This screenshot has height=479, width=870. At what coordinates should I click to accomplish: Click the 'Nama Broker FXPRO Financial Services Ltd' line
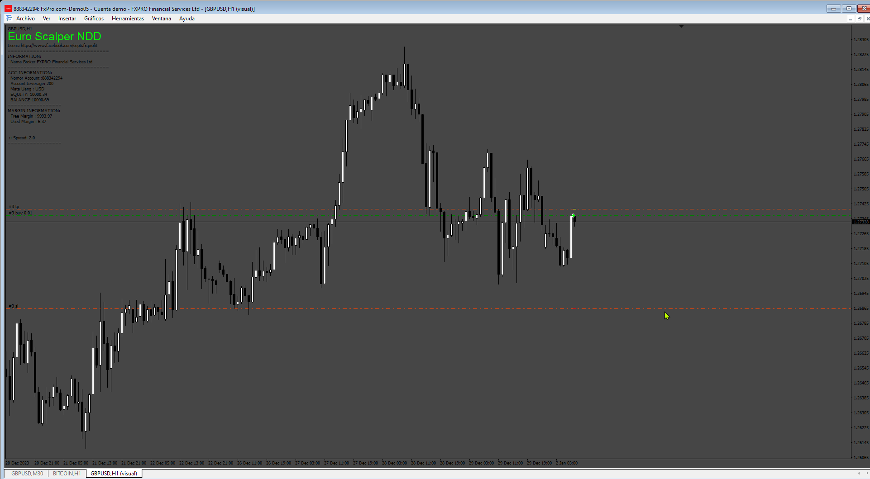51,62
